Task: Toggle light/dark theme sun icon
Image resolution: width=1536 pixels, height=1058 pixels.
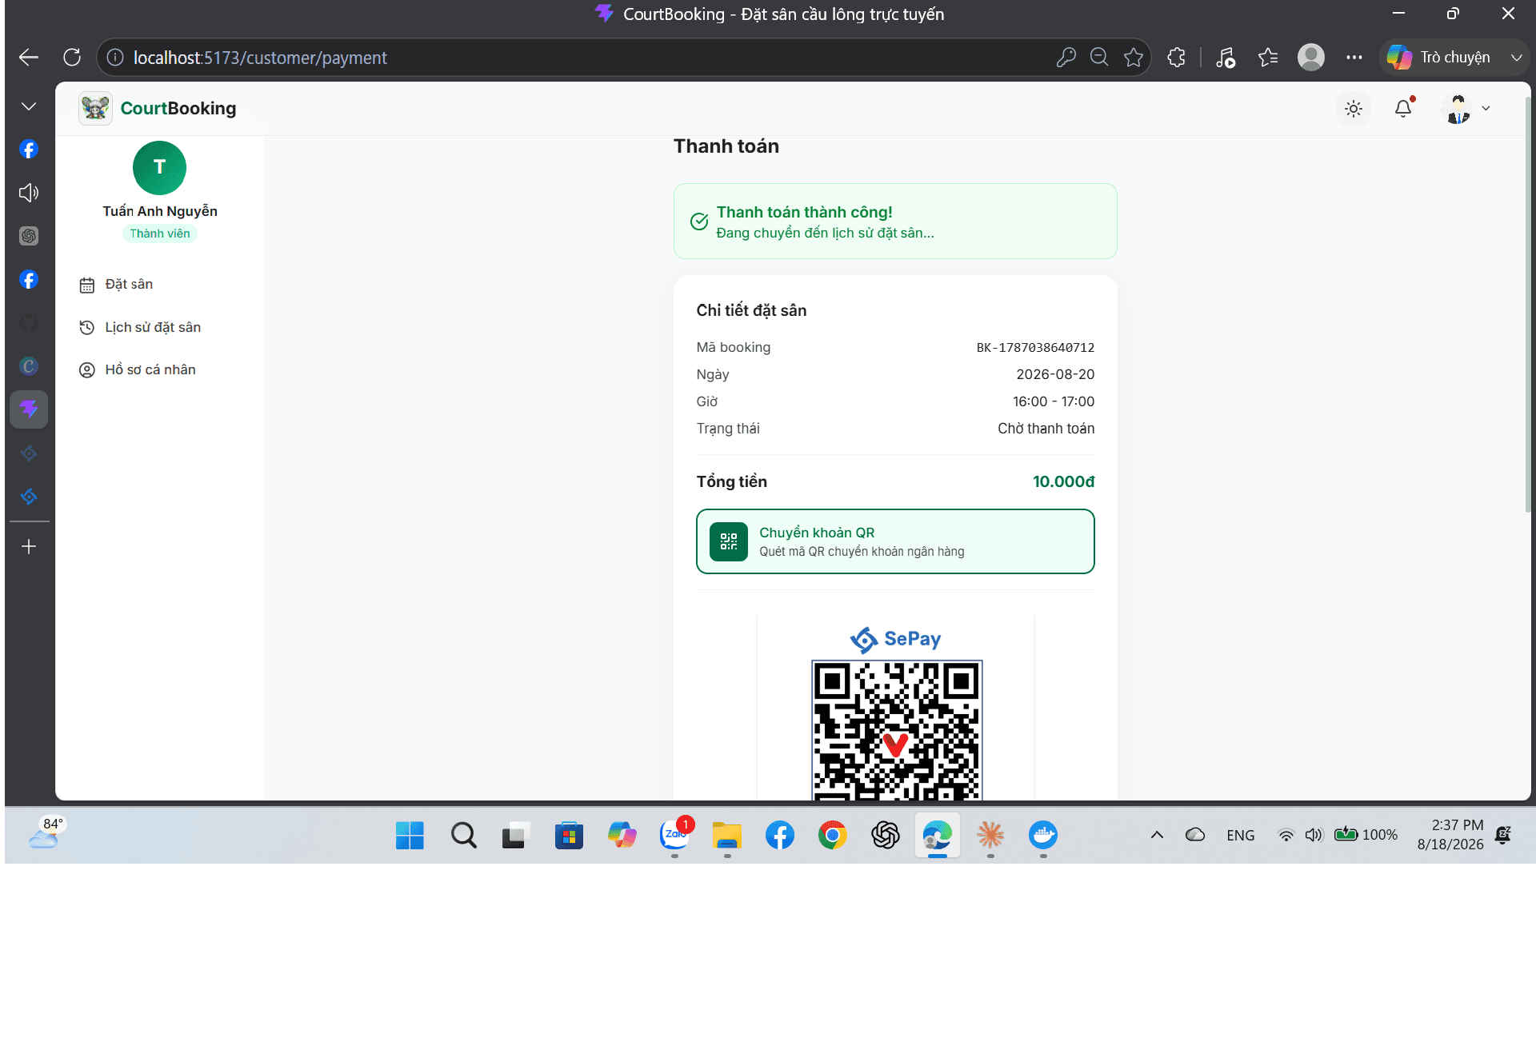Action: pyautogui.click(x=1354, y=109)
